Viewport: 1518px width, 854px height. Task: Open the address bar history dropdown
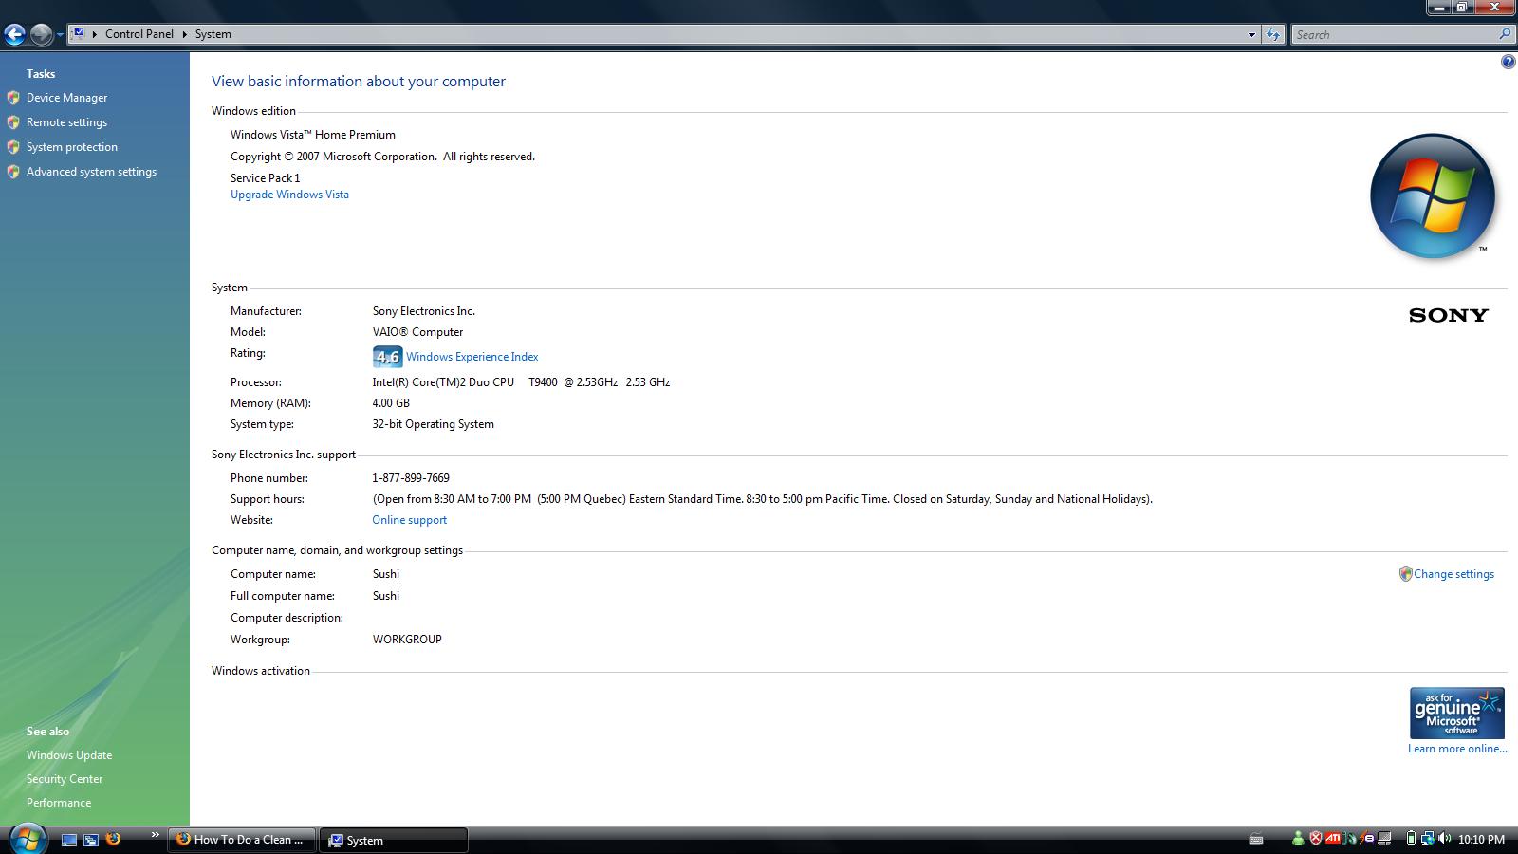coord(1251,35)
